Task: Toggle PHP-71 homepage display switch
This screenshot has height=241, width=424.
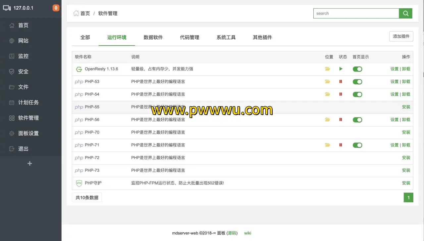Action: click(357, 145)
